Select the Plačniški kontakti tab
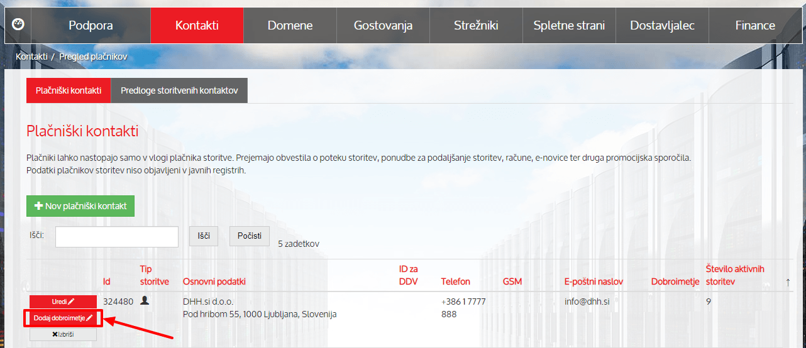Screen dimensions: 806x348 coord(69,90)
